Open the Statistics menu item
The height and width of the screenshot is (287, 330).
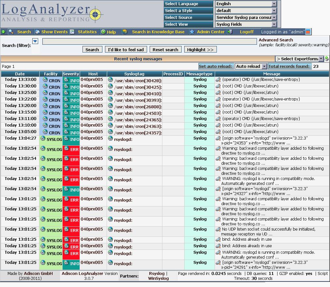pos(87,32)
